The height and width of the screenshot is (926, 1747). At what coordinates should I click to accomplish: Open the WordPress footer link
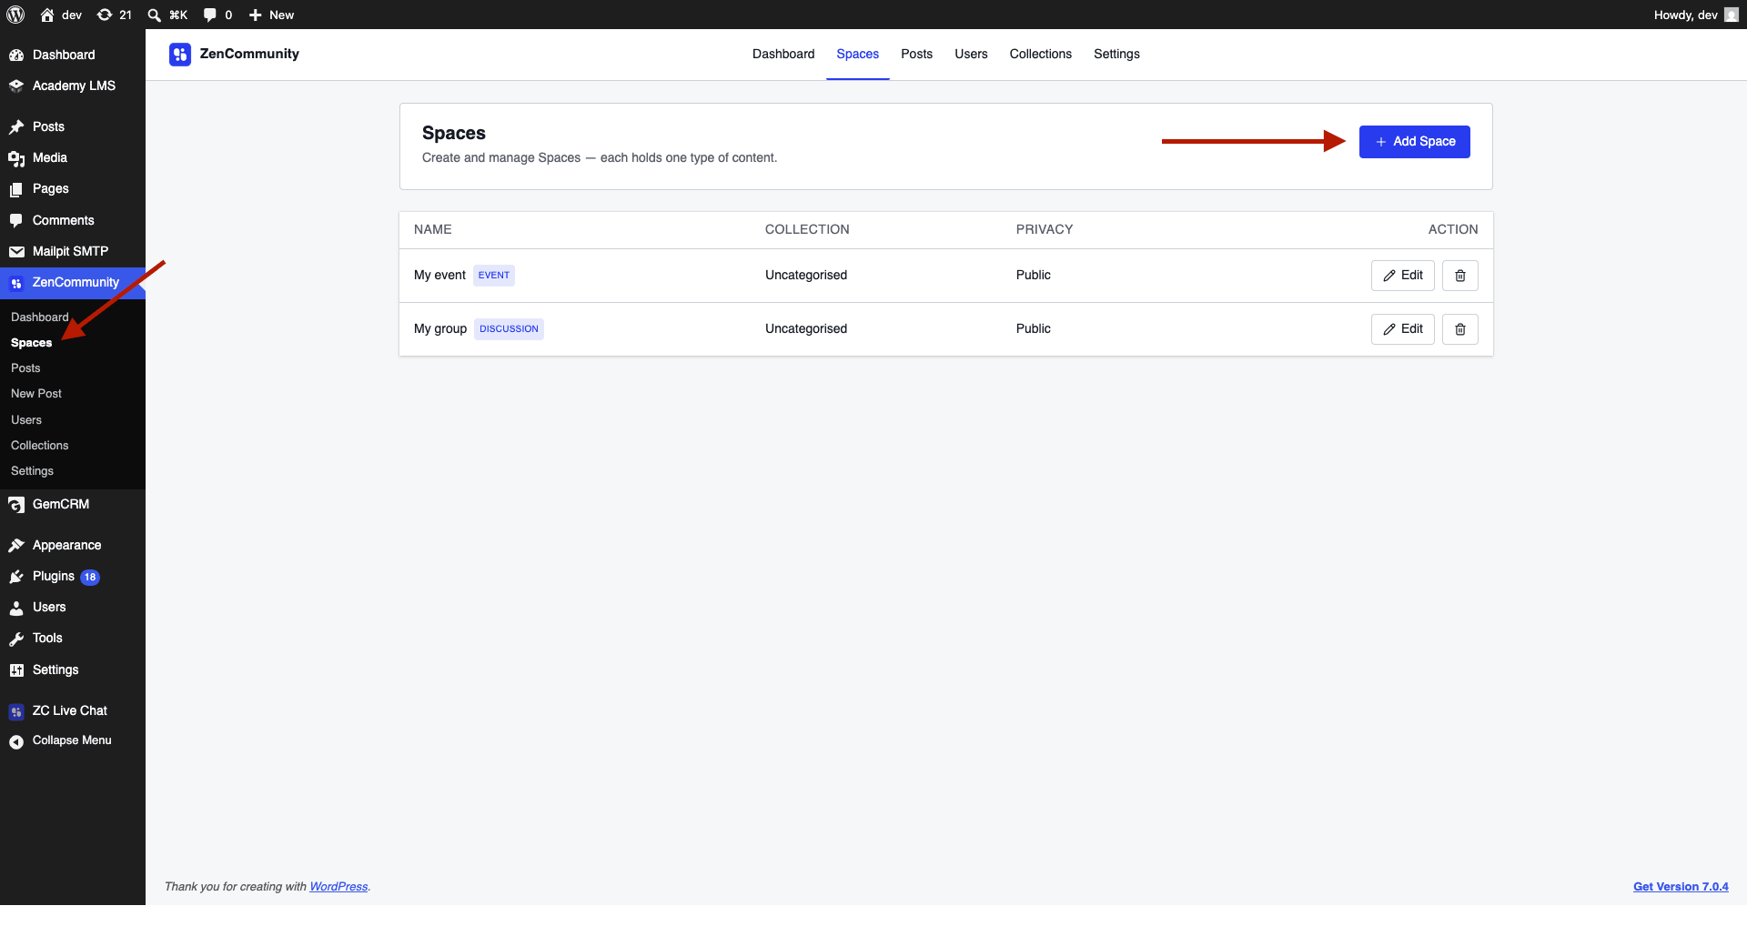pyautogui.click(x=338, y=887)
